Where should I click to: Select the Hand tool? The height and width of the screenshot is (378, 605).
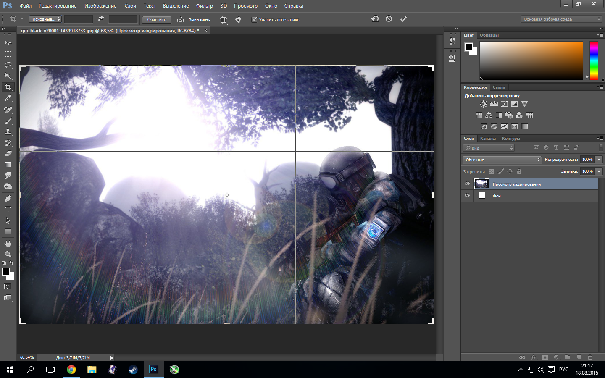[8, 244]
